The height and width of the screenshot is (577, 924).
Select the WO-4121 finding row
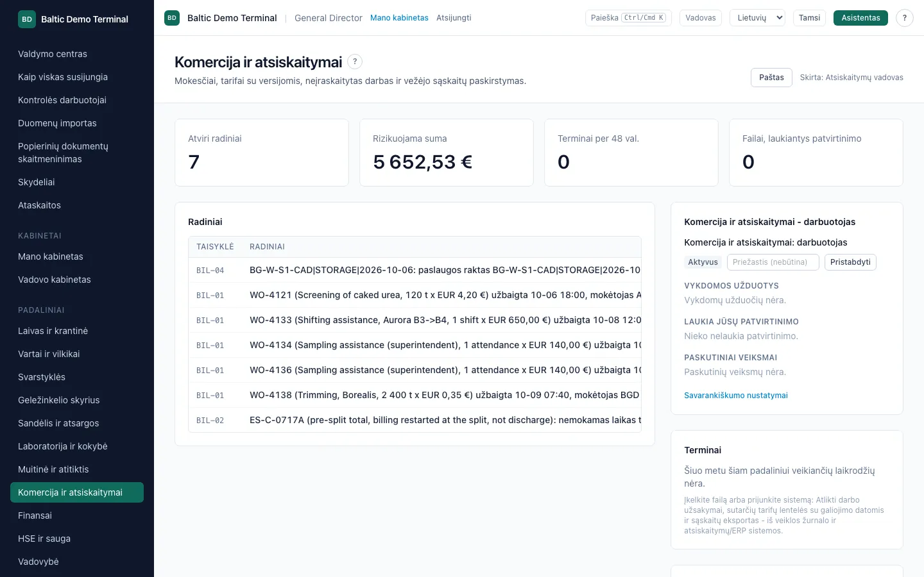415,295
